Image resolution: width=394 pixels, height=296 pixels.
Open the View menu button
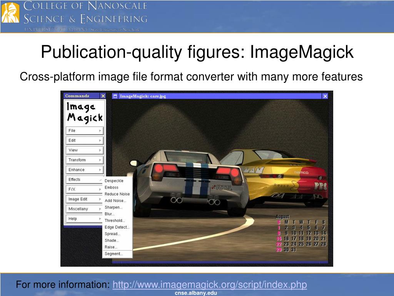(x=85, y=150)
